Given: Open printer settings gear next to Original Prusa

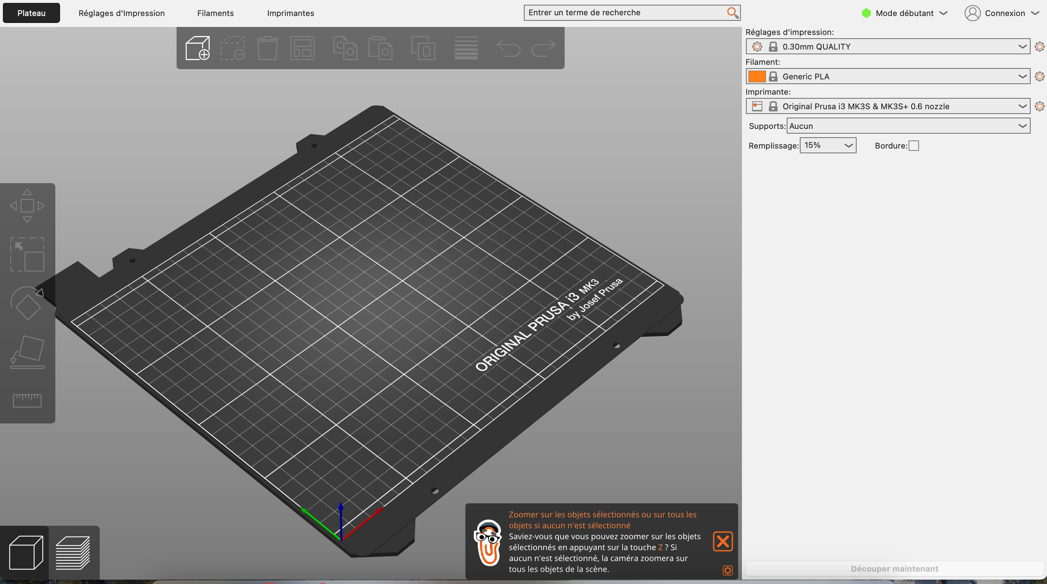Looking at the screenshot, I should tap(1039, 106).
